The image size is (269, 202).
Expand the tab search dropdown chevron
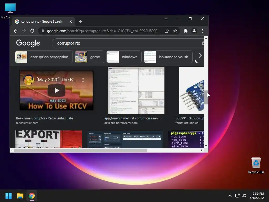(x=166, y=19)
